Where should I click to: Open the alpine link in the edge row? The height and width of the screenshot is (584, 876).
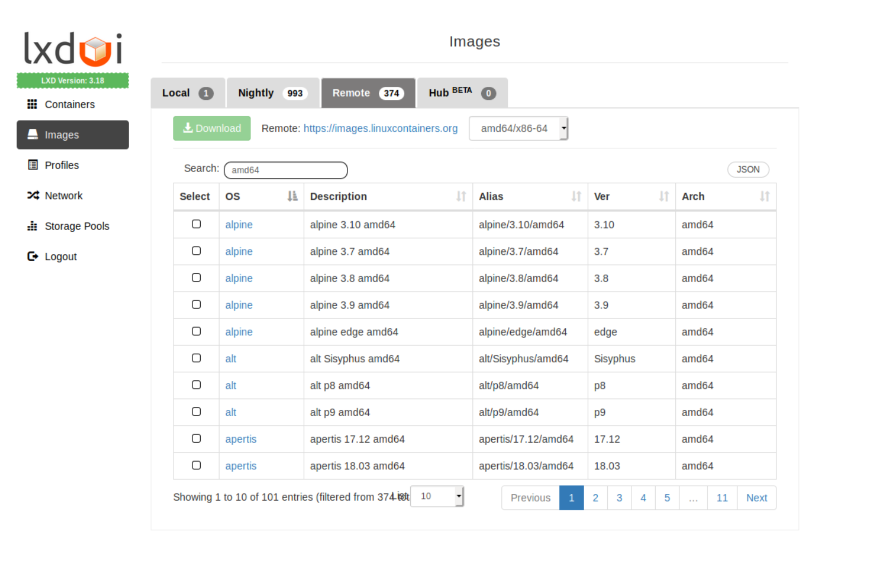[x=239, y=332]
